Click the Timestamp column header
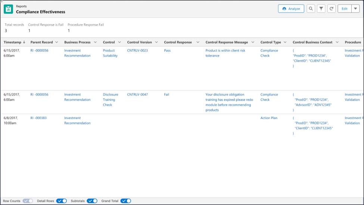The width and height of the screenshot is (364, 205). [12, 42]
